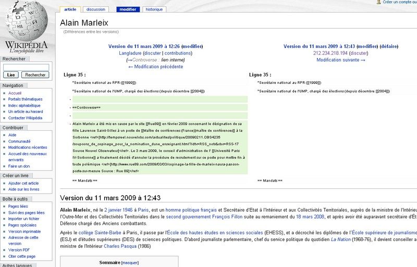The height and width of the screenshot is (267, 417).
Task: Hide the Sommaire with the masquer link
Action: pos(130,262)
